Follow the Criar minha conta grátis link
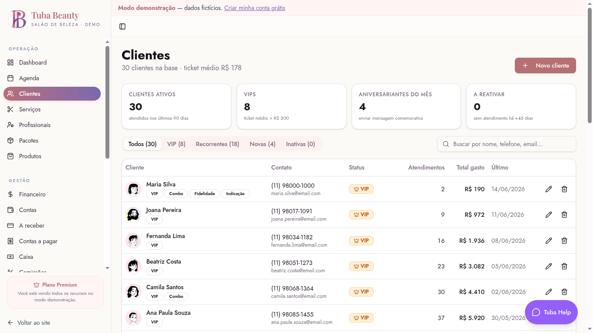 point(255,8)
